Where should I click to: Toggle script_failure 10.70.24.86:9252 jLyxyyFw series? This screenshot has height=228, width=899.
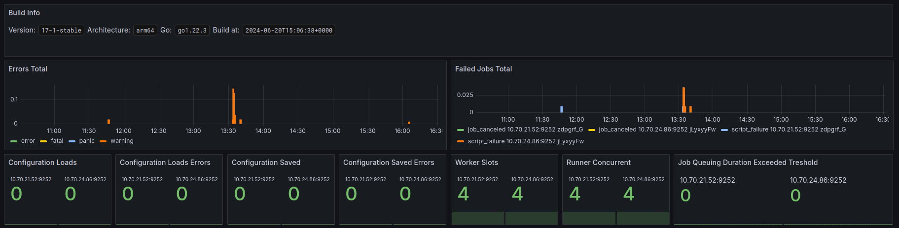tap(526, 141)
